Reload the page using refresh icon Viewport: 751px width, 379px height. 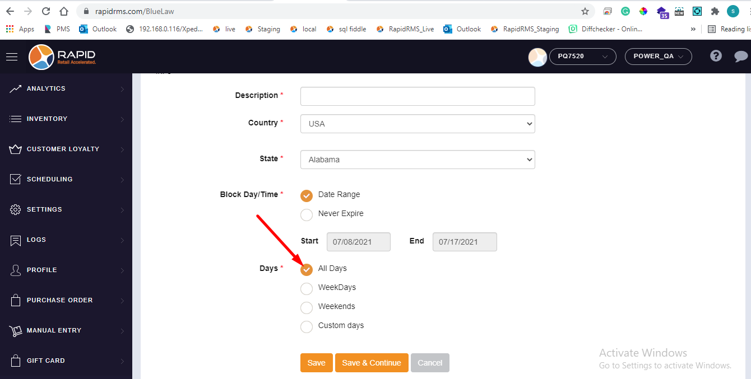(46, 11)
